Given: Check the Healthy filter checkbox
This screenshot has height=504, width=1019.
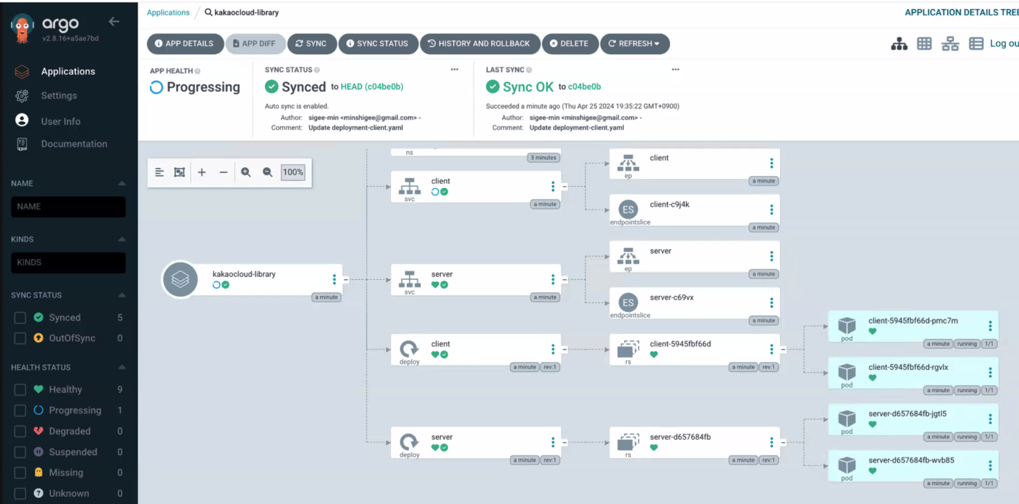Looking at the screenshot, I should [x=20, y=390].
